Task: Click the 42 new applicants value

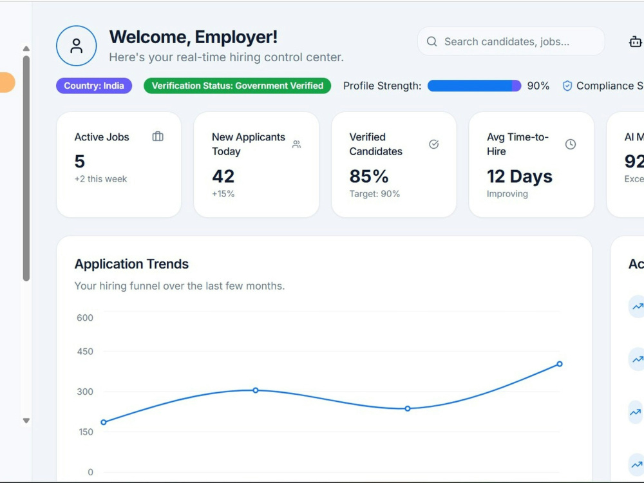Action: click(x=223, y=176)
